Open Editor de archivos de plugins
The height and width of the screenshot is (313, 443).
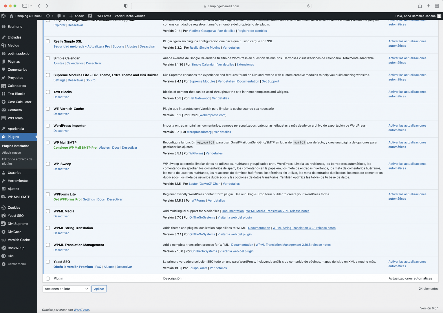tap(17, 161)
